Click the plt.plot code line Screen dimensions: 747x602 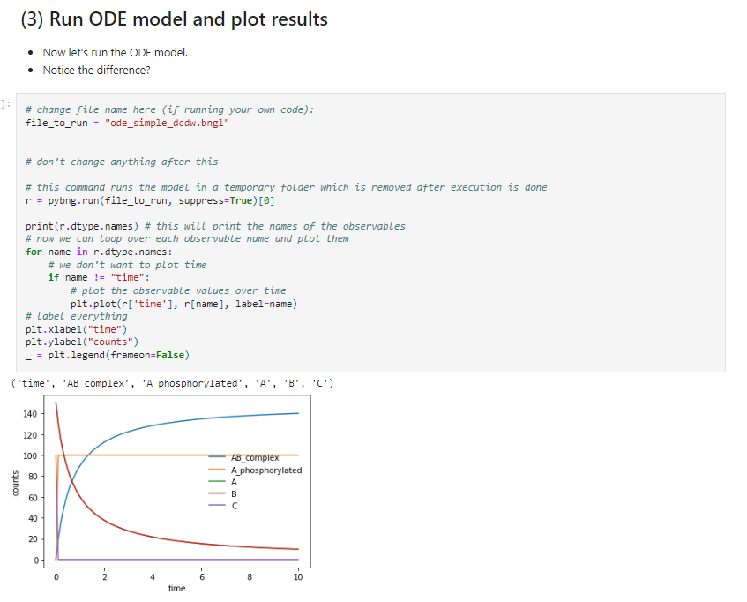coord(183,303)
